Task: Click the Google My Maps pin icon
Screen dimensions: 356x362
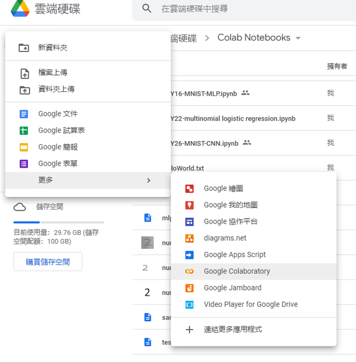Action: (x=190, y=205)
